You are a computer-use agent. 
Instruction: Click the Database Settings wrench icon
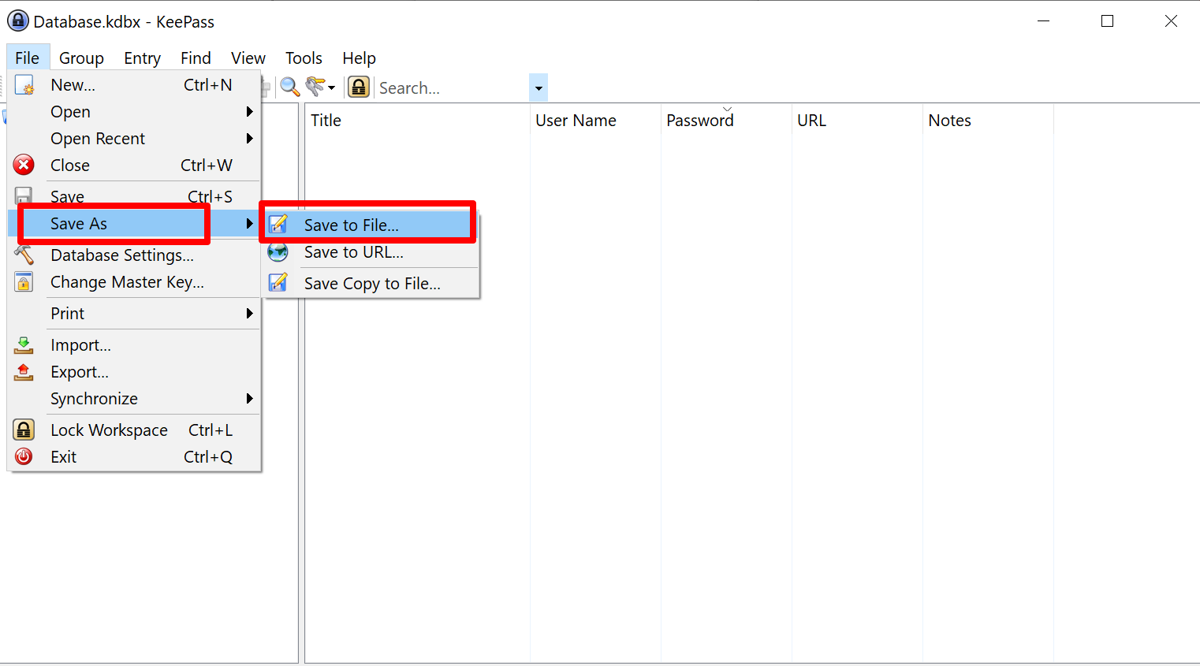[24, 255]
